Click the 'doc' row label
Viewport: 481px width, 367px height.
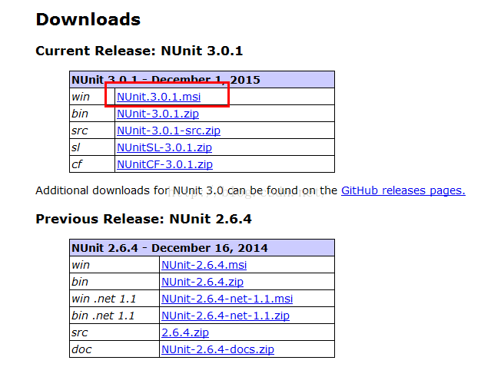pos(81,349)
